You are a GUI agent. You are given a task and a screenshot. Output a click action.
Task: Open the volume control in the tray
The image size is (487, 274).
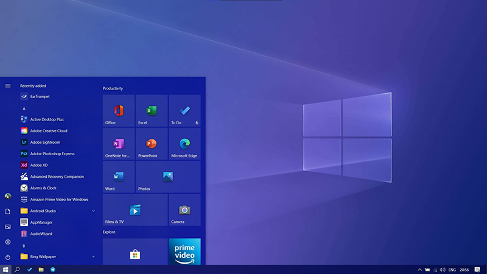(443, 269)
